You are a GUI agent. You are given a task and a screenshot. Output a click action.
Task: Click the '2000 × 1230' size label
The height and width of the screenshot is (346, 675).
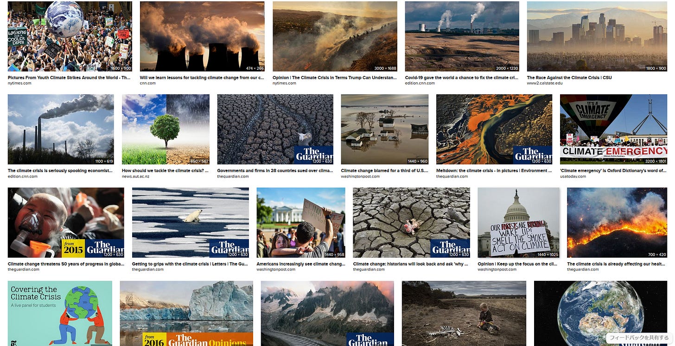coord(506,68)
